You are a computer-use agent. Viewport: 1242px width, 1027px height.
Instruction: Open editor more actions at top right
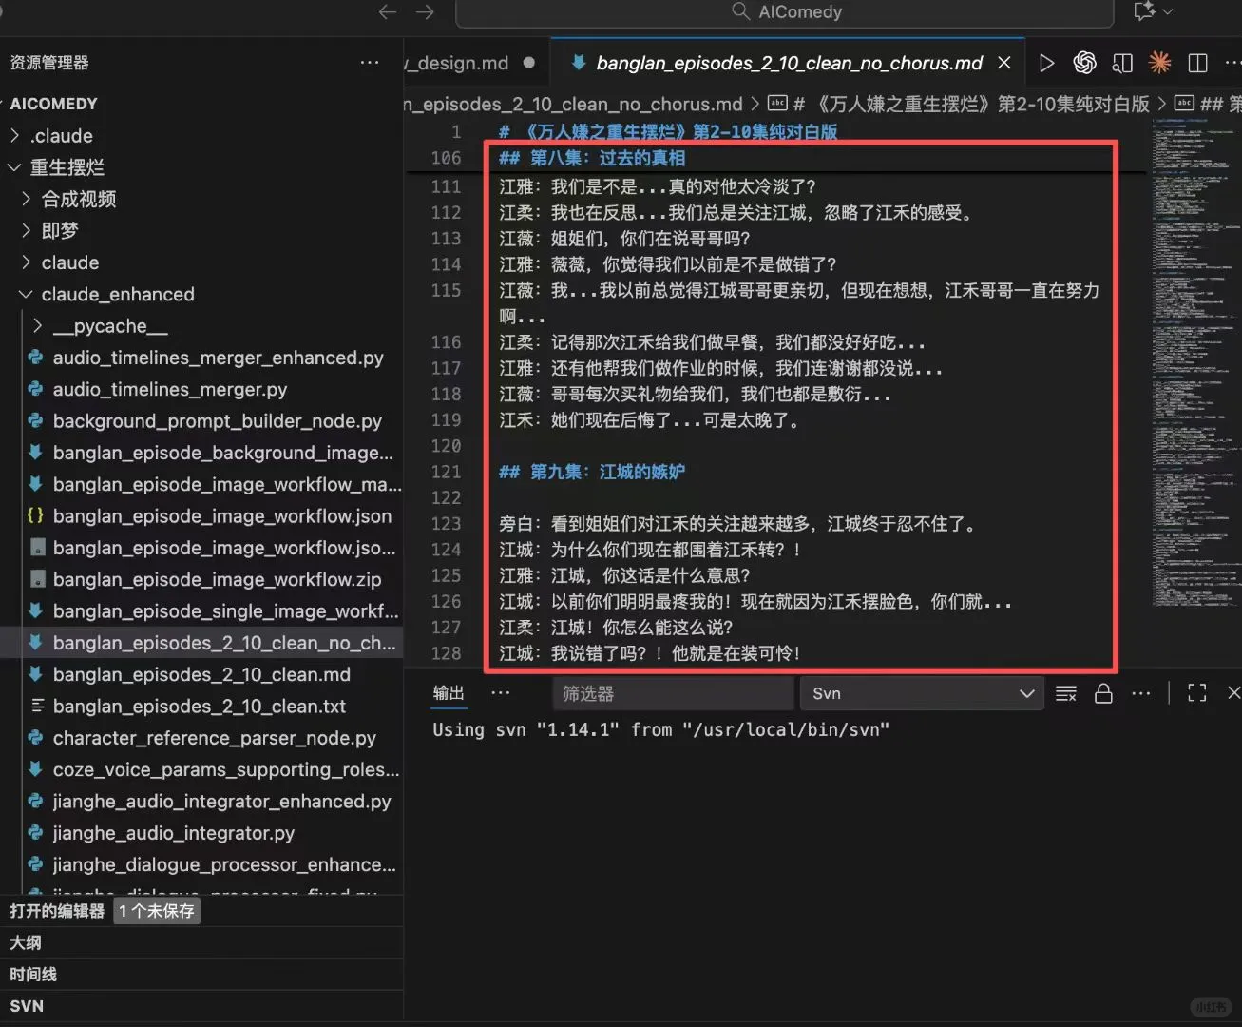(1232, 63)
